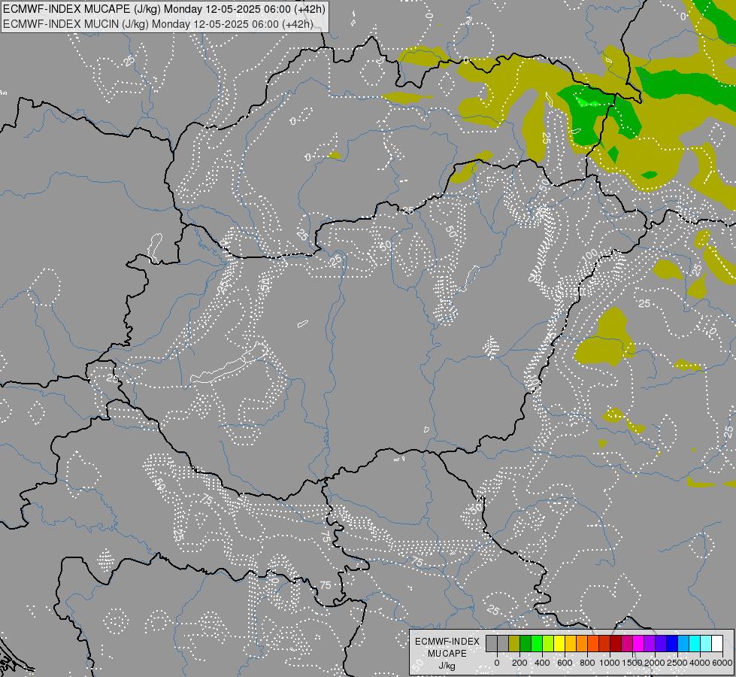Click the 100 contour label on the map

tap(590, 256)
